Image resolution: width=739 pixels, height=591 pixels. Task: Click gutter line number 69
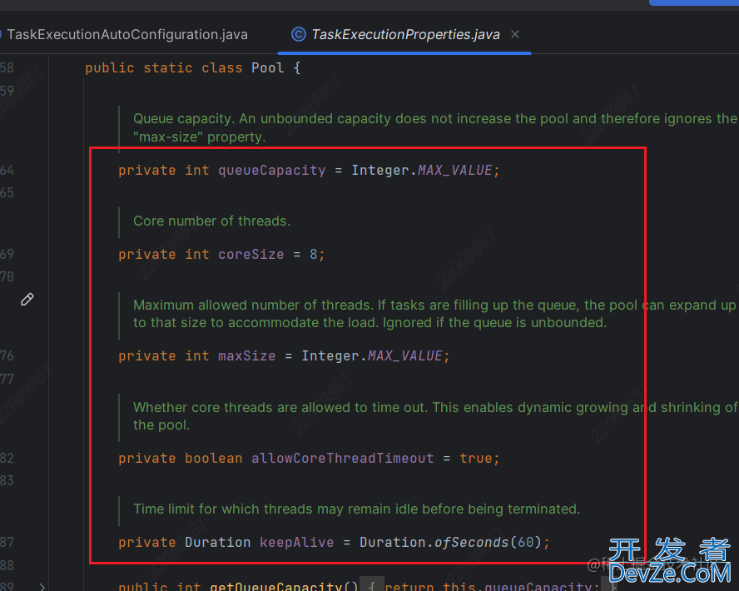click(7, 255)
